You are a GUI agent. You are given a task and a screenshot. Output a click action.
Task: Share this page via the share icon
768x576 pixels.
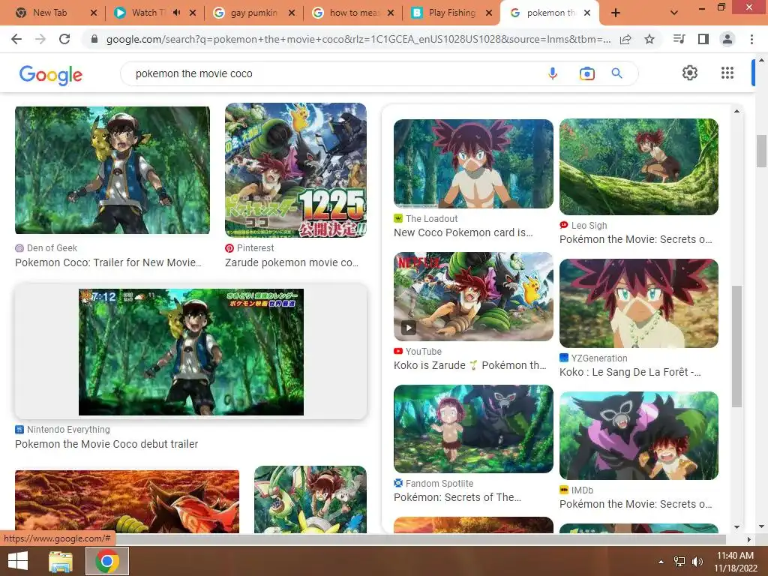(625, 39)
